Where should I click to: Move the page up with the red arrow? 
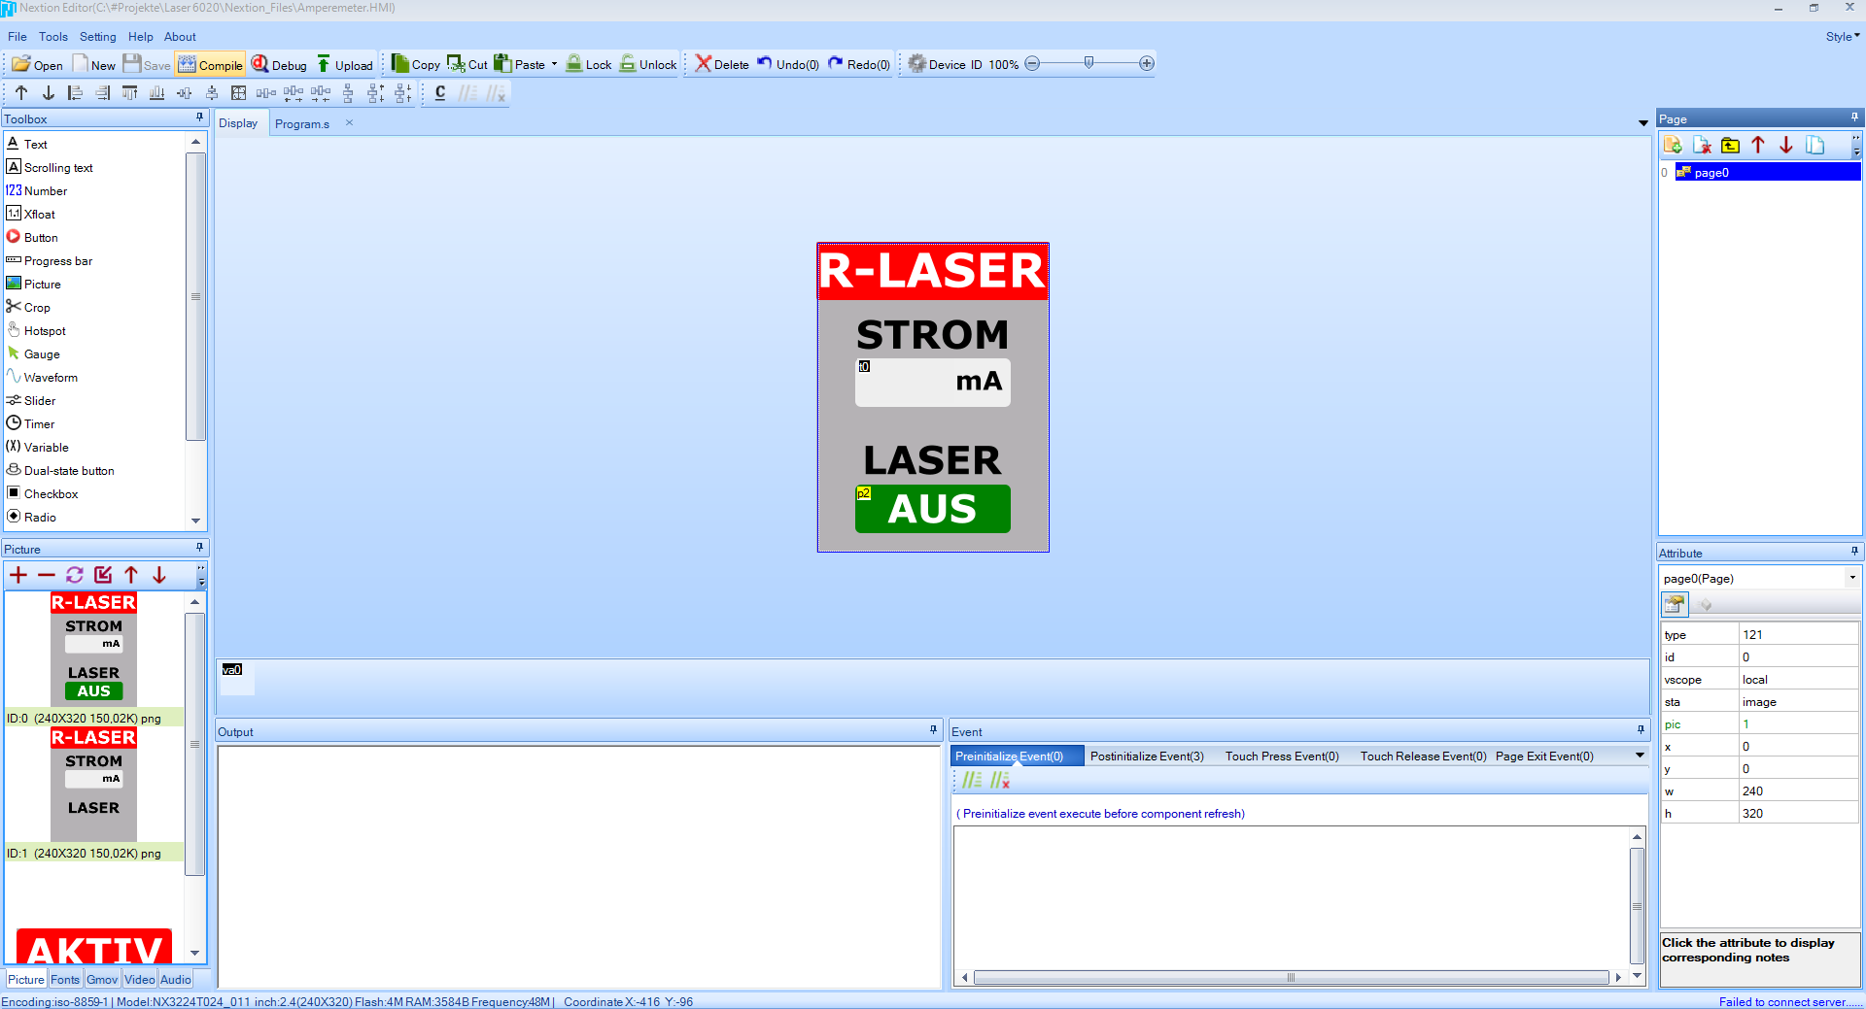1758,146
